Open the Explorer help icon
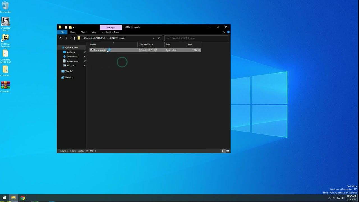 click(x=228, y=32)
